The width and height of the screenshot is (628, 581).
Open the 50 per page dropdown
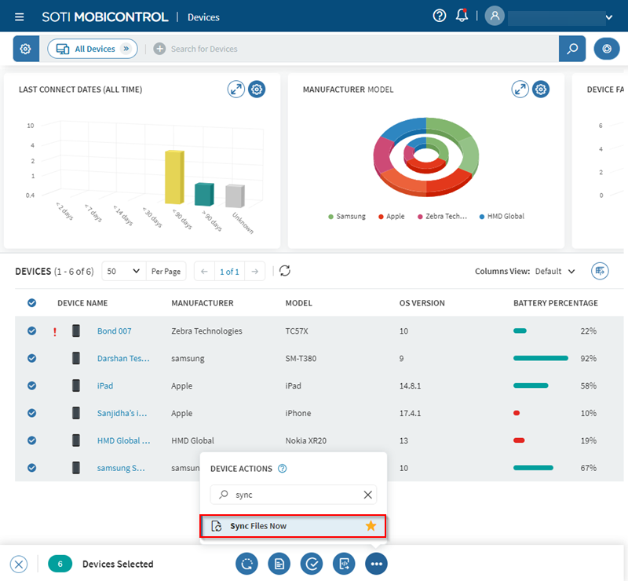(x=124, y=271)
